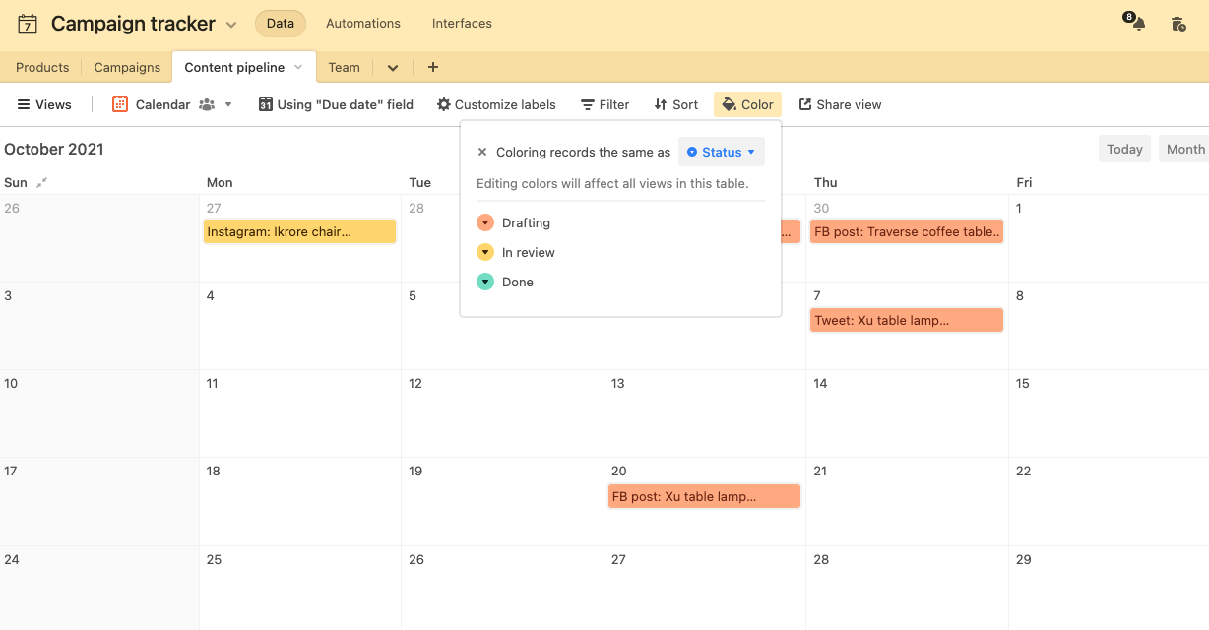Select the day 29 calendar cell
The height and width of the screenshot is (630, 1209).
1109,589
